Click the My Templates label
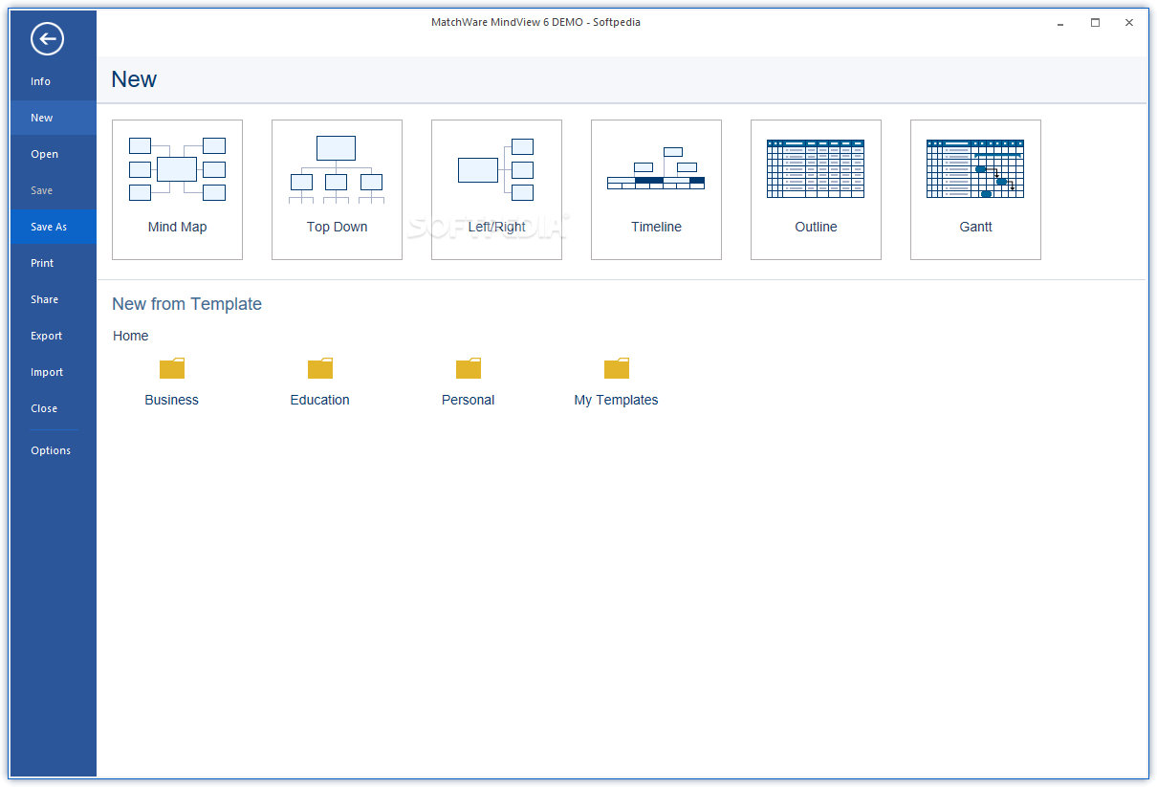This screenshot has height=787, width=1157. (x=617, y=400)
